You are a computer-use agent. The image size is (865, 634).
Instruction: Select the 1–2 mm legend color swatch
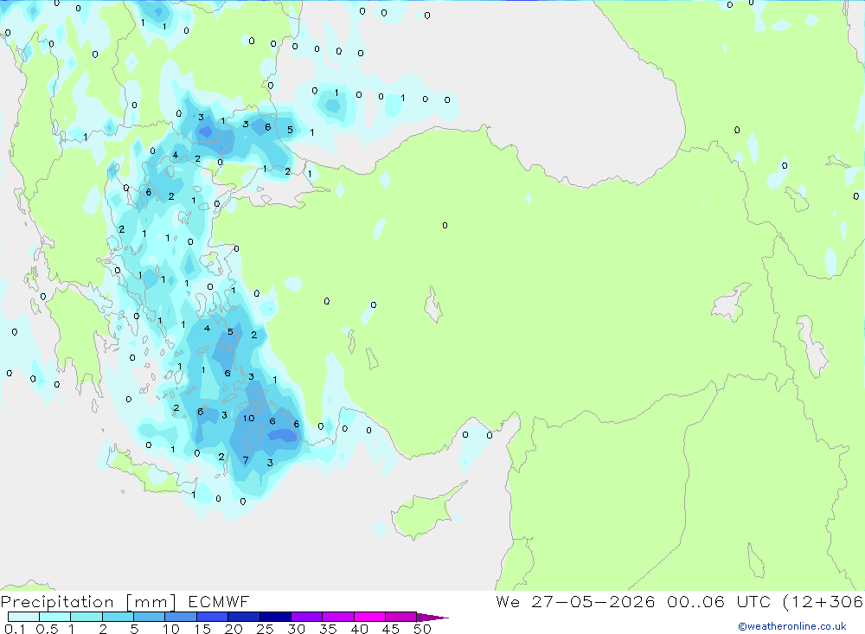point(86,617)
